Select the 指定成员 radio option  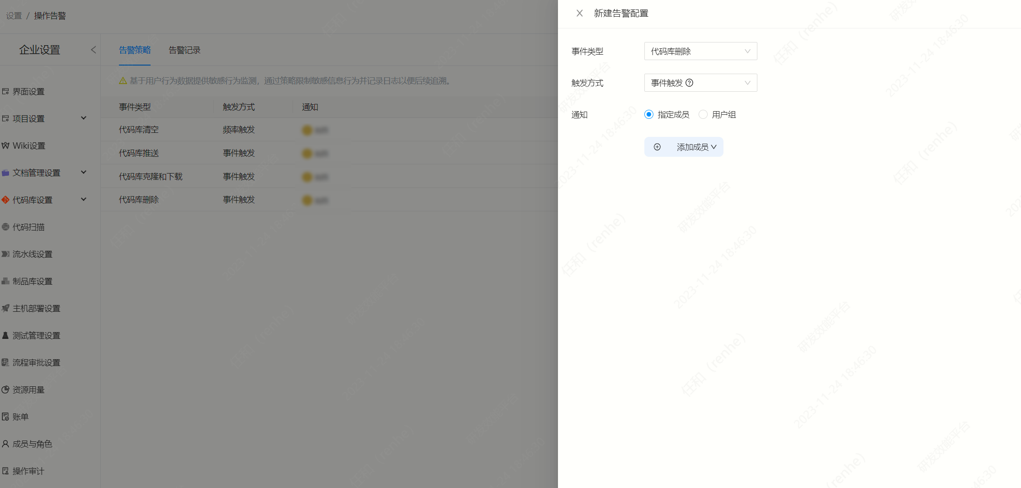pos(649,114)
